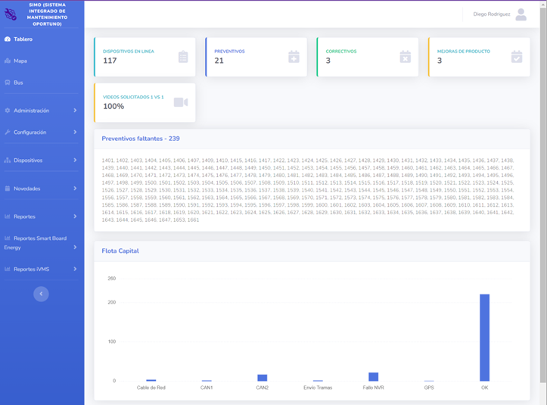Open the Reportes menu label
This screenshot has width=547, height=405.
(x=24, y=217)
